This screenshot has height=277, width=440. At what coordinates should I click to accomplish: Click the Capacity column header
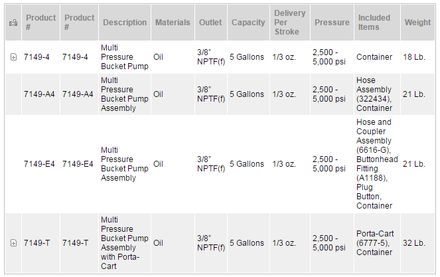click(x=248, y=23)
